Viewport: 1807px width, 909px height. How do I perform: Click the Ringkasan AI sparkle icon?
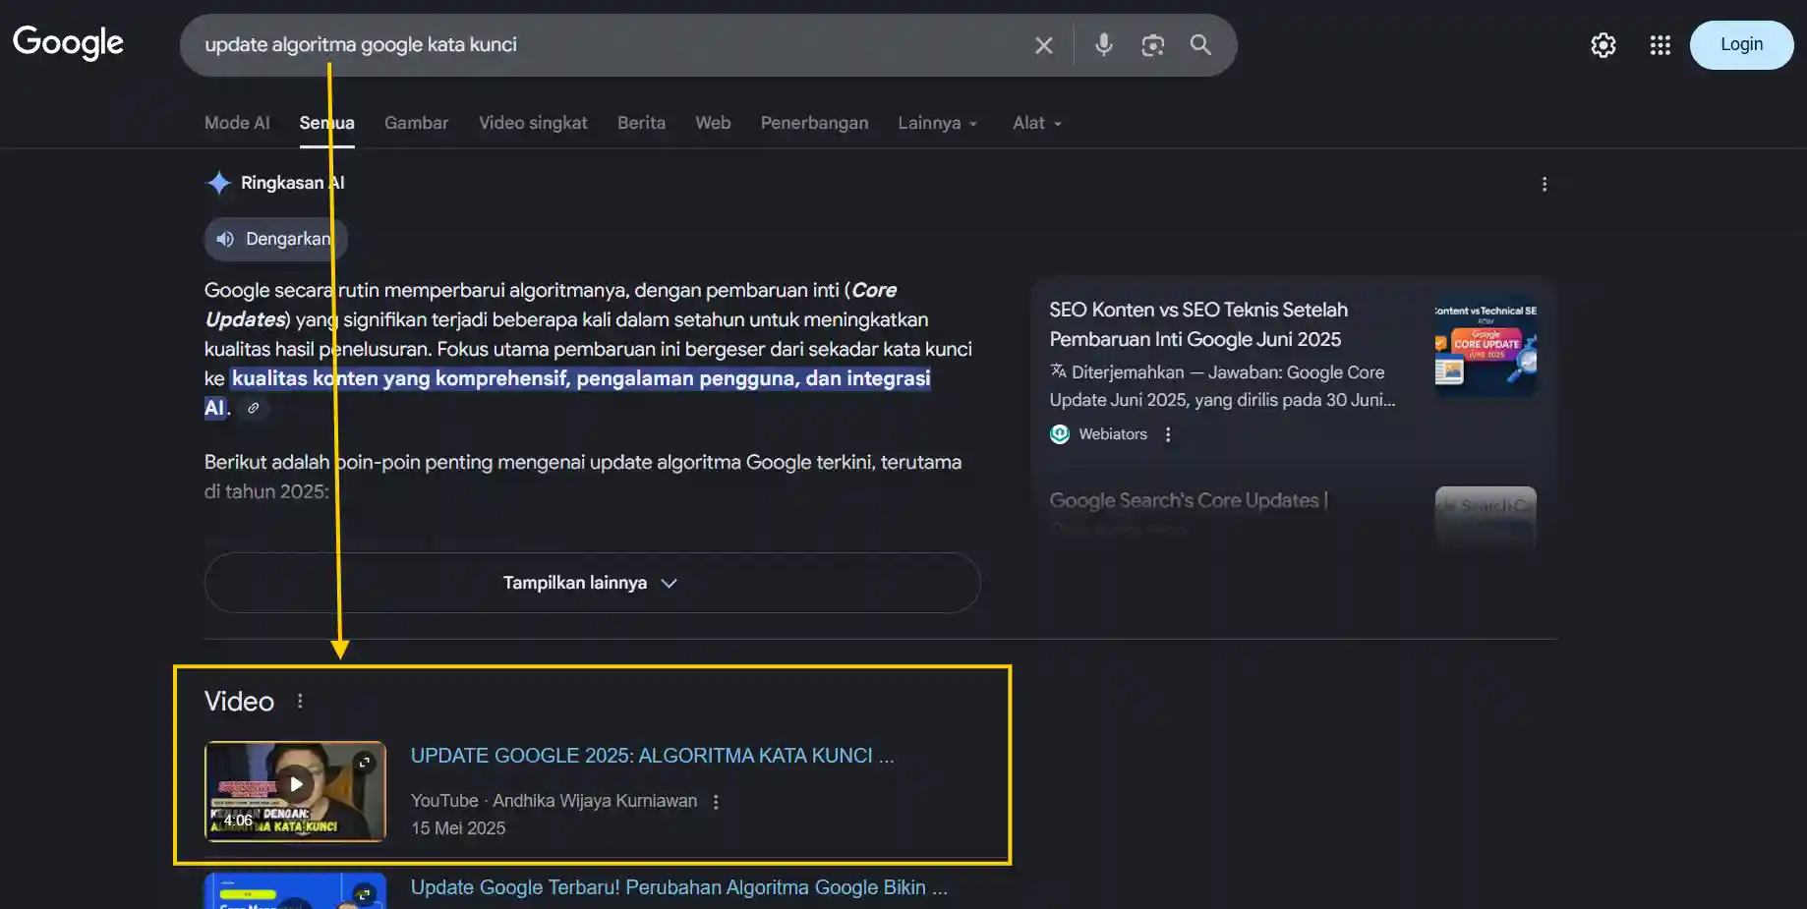(x=218, y=183)
